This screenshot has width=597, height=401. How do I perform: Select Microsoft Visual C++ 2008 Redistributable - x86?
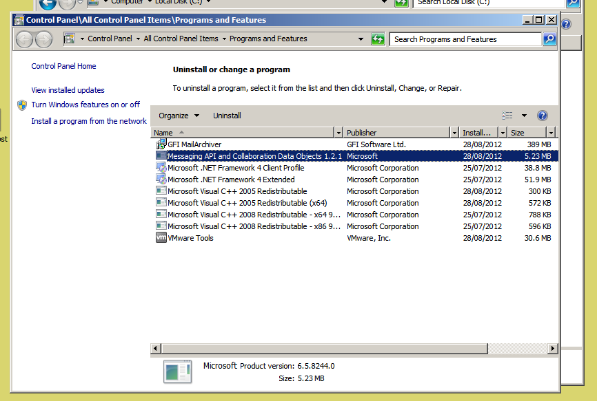(x=354, y=226)
